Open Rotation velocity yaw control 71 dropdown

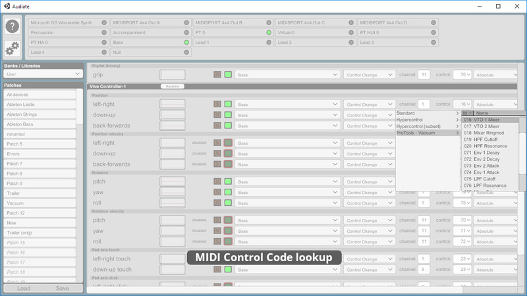(x=462, y=231)
